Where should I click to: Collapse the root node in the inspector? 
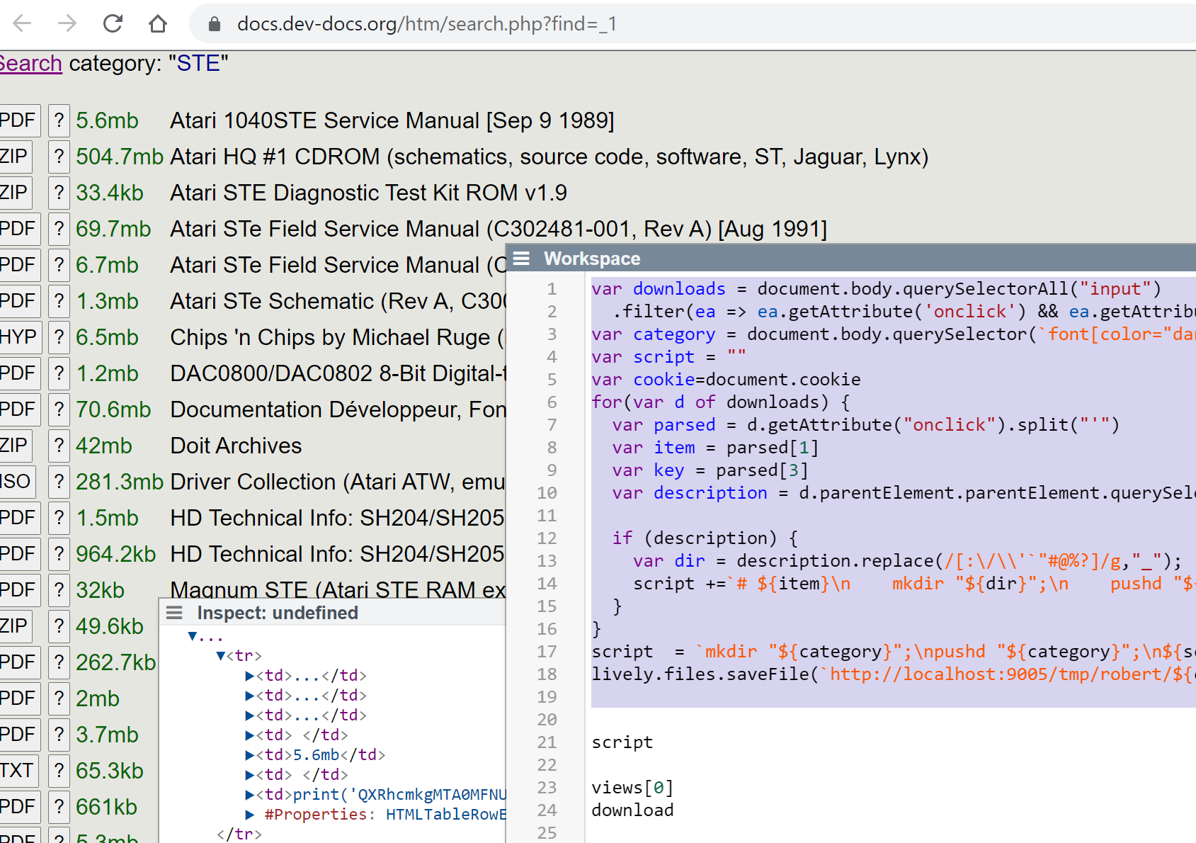tap(192, 636)
